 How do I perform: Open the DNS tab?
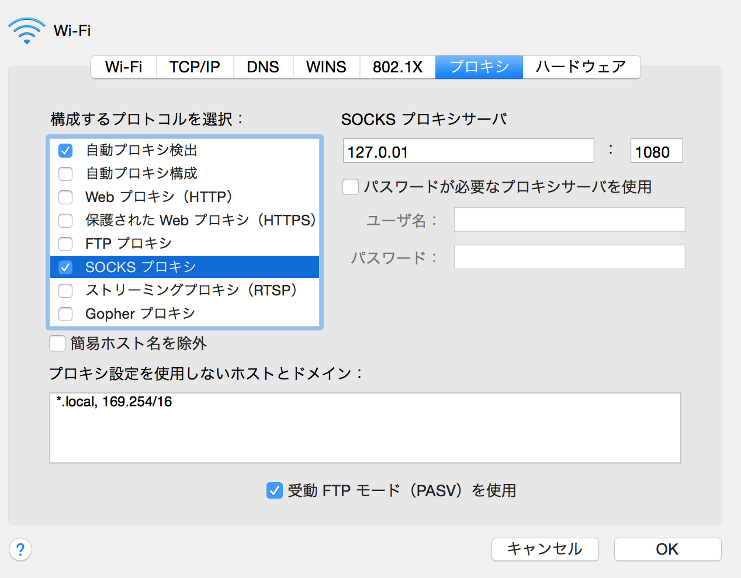(x=263, y=67)
